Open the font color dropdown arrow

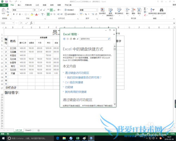(x=39, y=14)
